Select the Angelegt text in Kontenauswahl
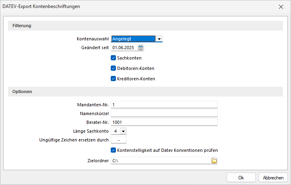Viewport: 291px width, 185px height. click(133, 39)
